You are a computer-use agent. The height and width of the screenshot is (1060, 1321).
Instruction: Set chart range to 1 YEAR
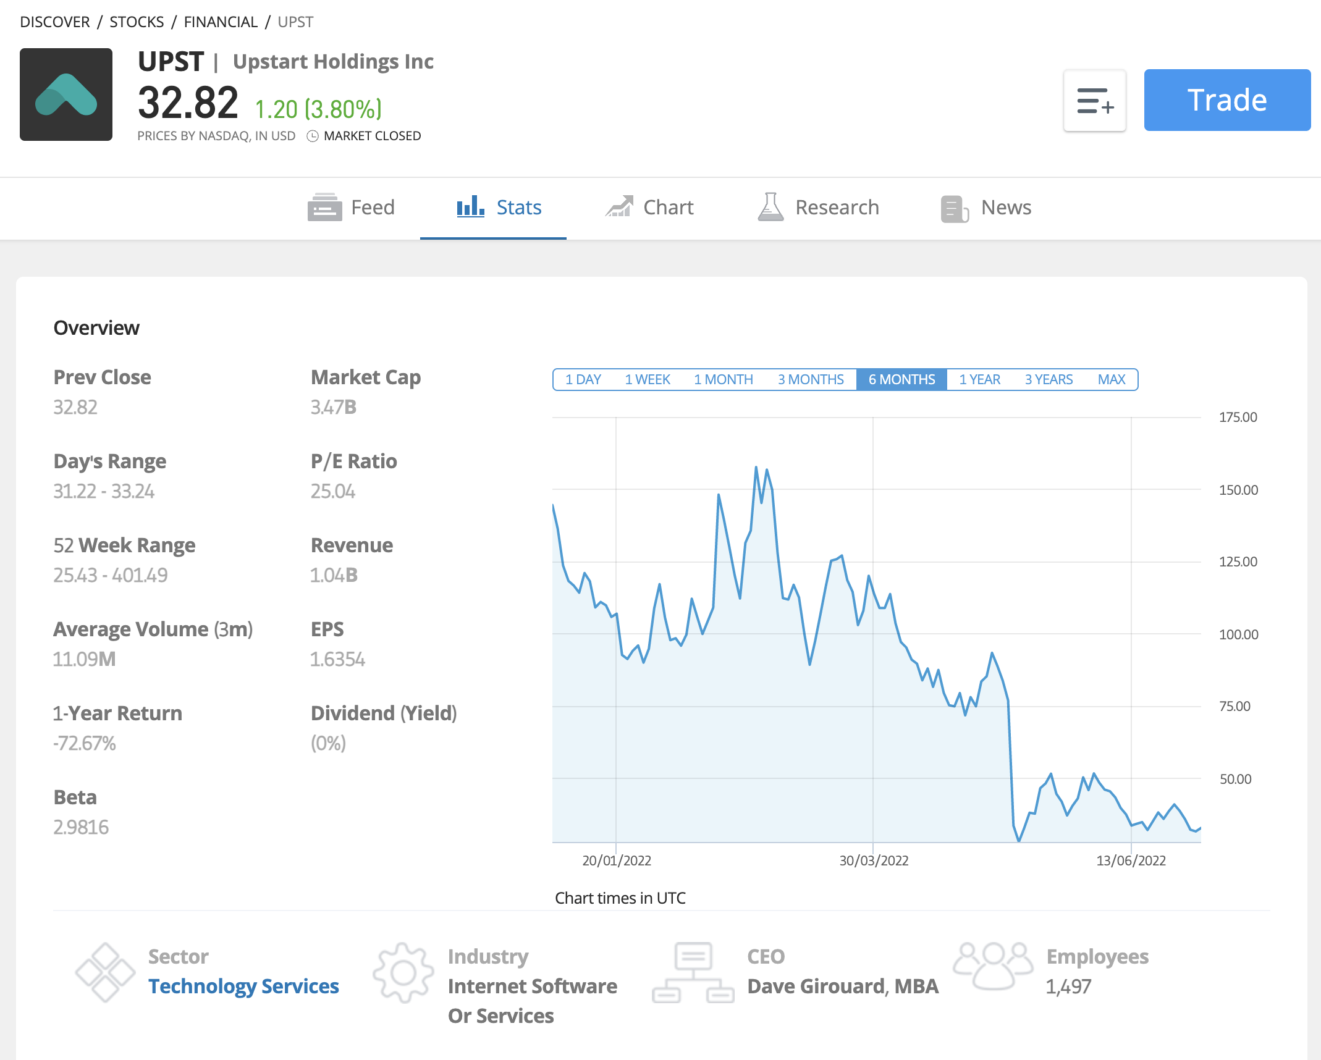coord(979,379)
